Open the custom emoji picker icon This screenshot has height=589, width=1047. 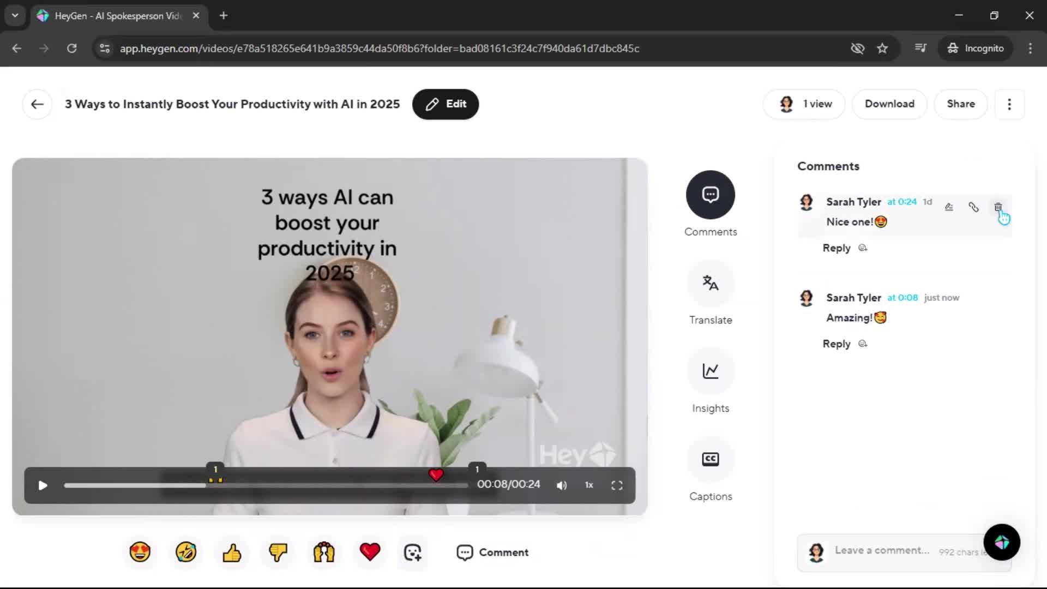click(413, 552)
